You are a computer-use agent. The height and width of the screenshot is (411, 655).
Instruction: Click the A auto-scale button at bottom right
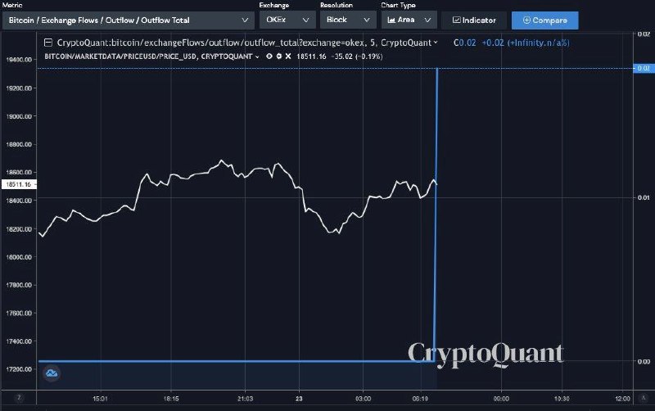pyautogui.click(x=644, y=398)
